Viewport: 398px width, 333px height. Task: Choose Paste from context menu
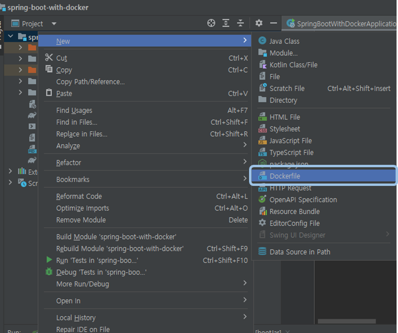coord(146,93)
